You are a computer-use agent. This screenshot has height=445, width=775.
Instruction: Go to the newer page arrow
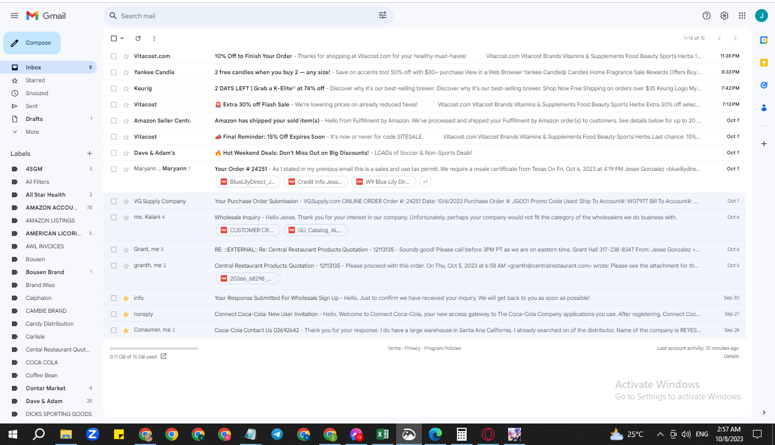pyautogui.click(x=719, y=38)
